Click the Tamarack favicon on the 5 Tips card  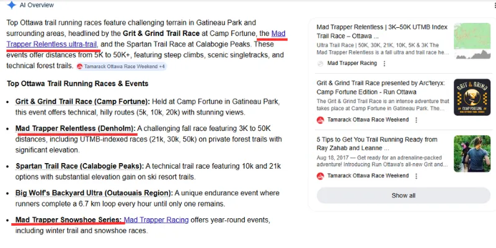(321, 176)
